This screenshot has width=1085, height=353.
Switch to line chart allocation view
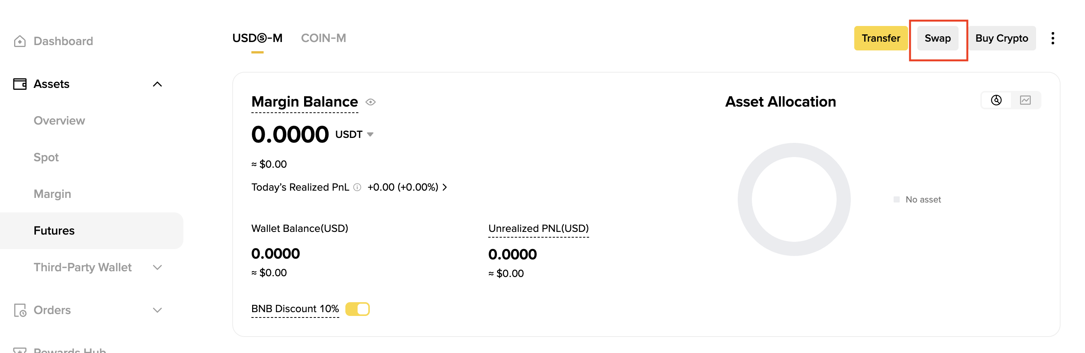(x=1025, y=100)
